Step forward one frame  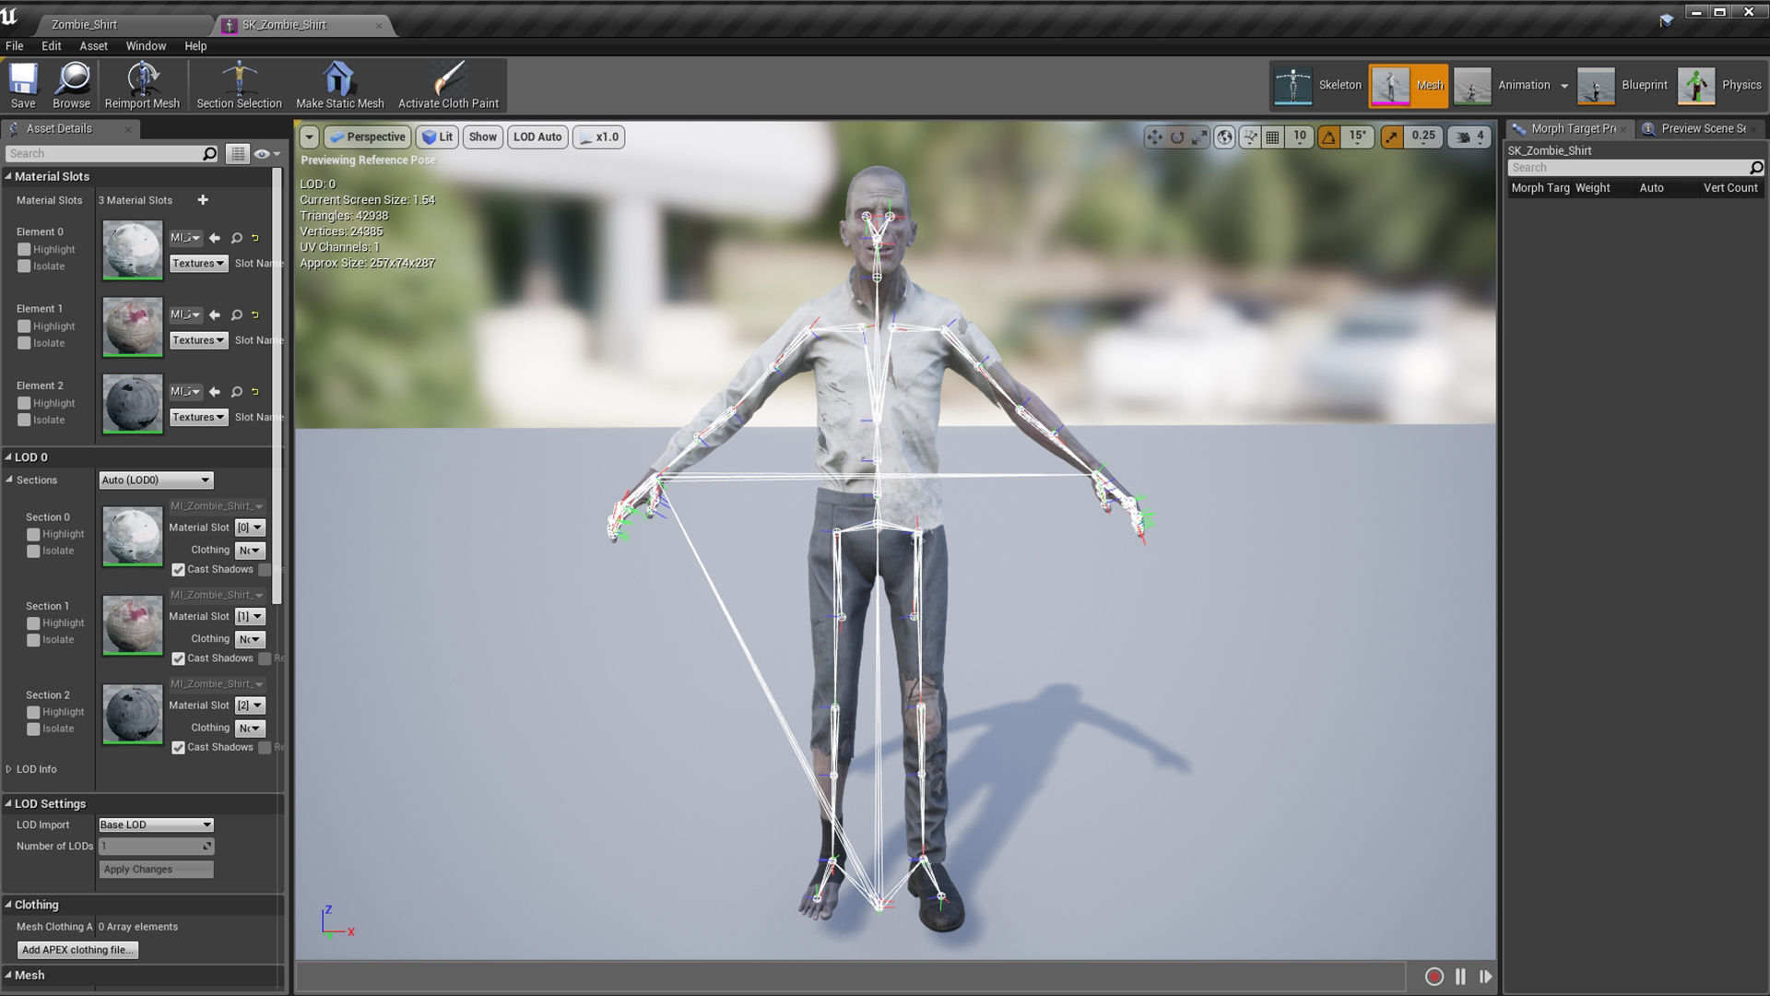pos(1485,976)
